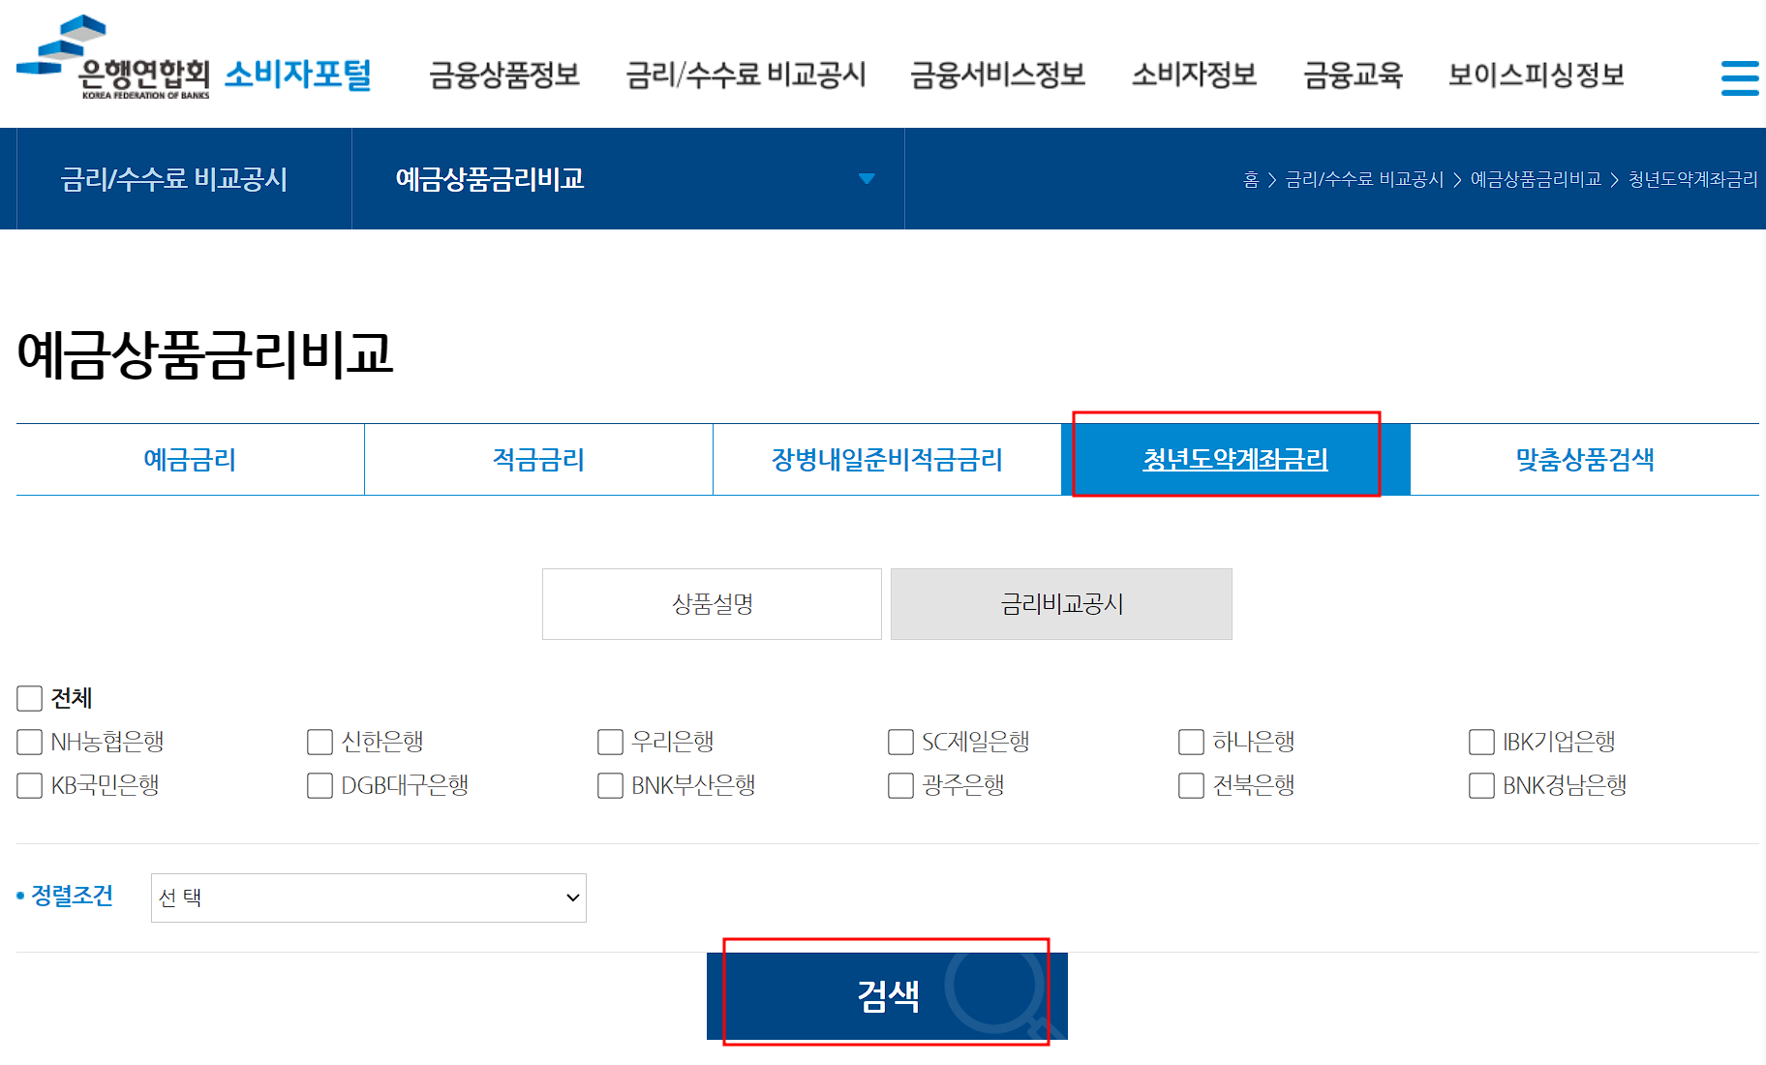Select the KB국민은행 checkbox
Screen dimensions: 1766x1065
[29, 785]
